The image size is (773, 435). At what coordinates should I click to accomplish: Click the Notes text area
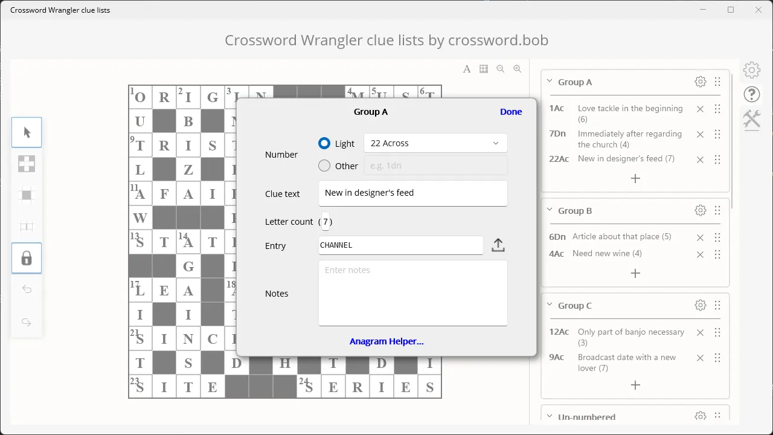pyautogui.click(x=413, y=293)
